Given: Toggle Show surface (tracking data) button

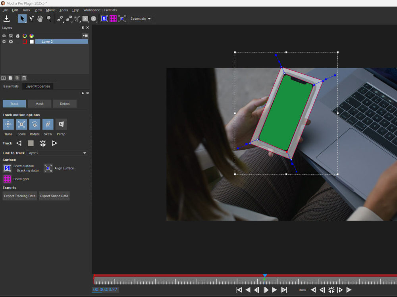Looking at the screenshot, I should point(7,168).
